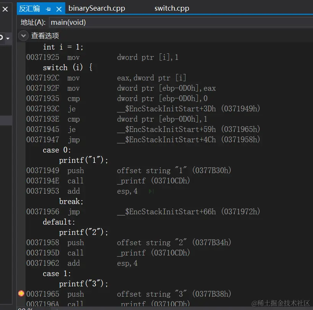
Task: Select cmp instruction at address 0037193E
Action: (x=117, y=119)
